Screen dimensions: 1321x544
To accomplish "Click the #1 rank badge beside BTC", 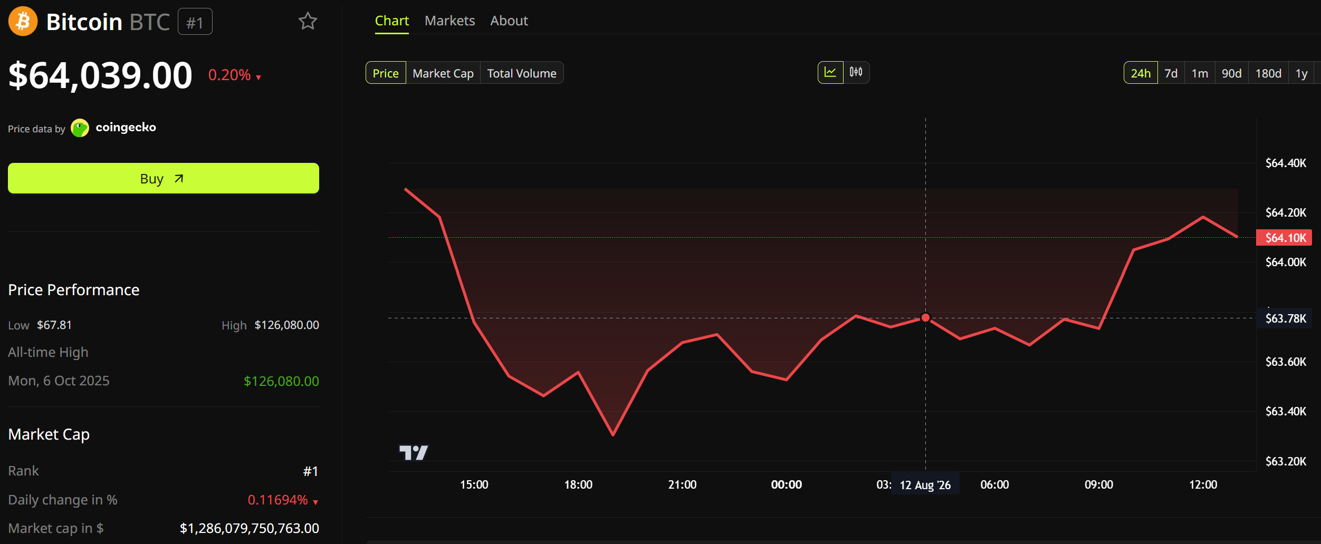I will pos(195,22).
